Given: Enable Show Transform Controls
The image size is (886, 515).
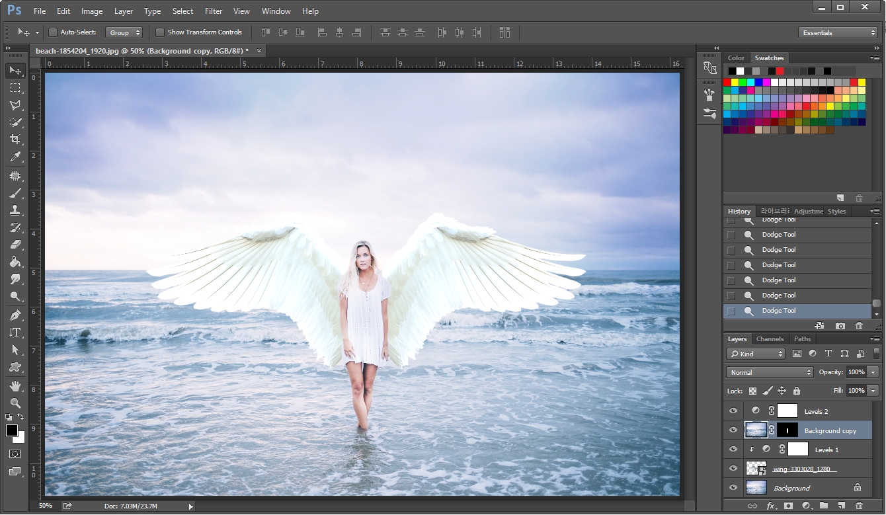Looking at the screenshot, I should (x=159, y=32).
